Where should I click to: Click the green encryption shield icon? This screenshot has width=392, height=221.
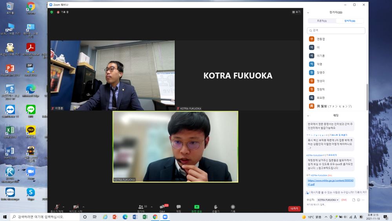point(52,12)
